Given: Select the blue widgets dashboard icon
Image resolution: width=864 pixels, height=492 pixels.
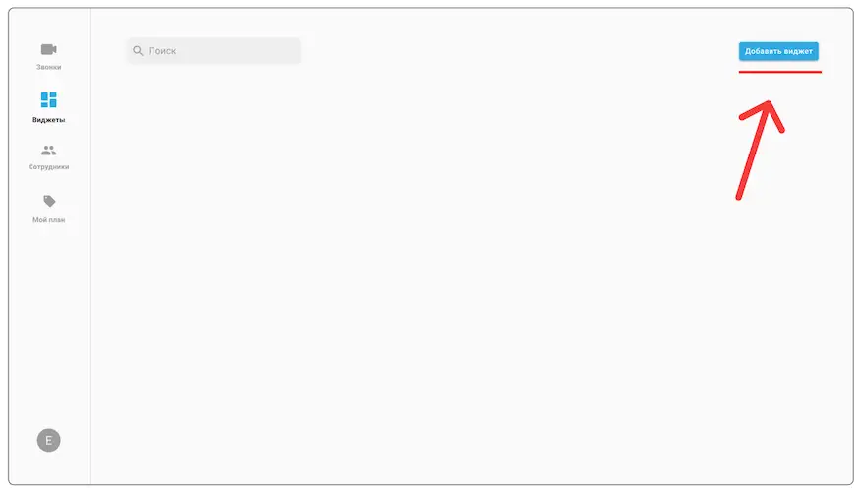Looking at the screenshot, I should click(48, 99).
